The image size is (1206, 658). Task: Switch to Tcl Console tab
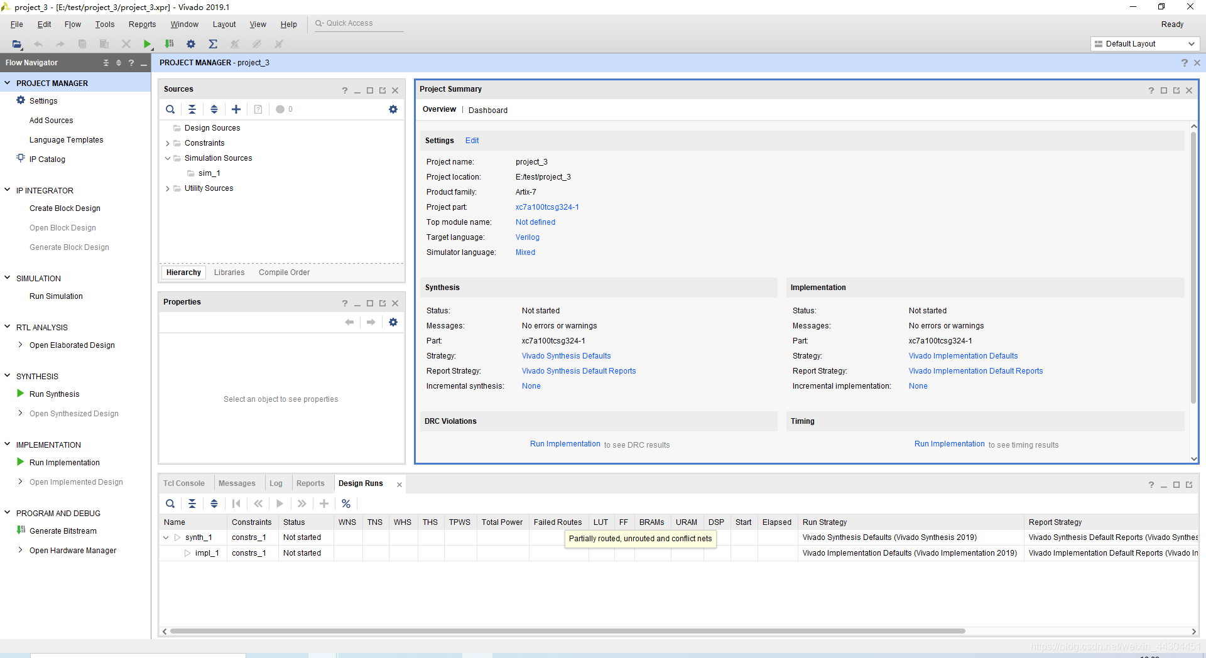(184, 483)
